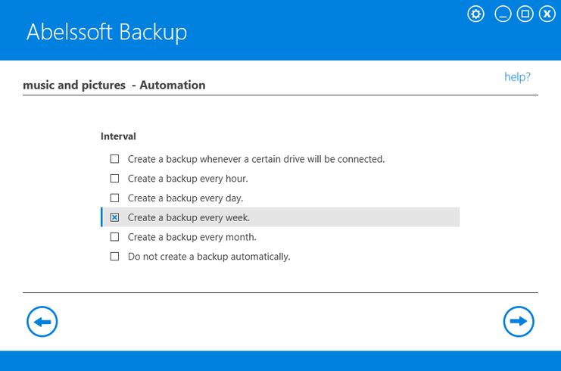Open the help? link
This screenshot has height=371, width=561.
[x=517, y=77]
